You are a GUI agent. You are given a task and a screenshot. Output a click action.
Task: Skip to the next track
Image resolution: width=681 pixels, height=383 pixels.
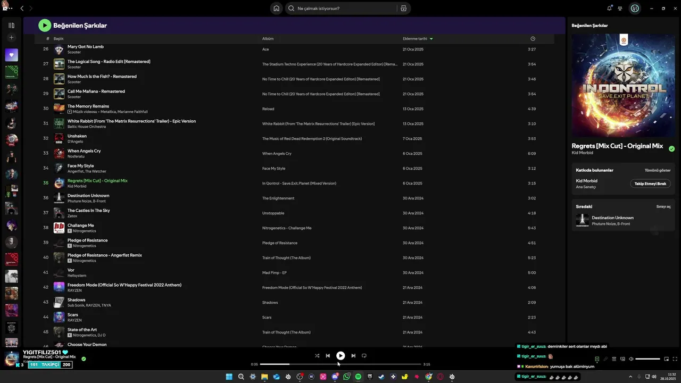tap(353, 355)
